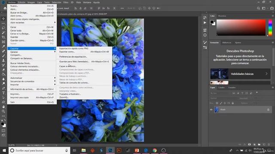Open the search icon at top right
275x154 pixels.
click(x=258, y=8)
